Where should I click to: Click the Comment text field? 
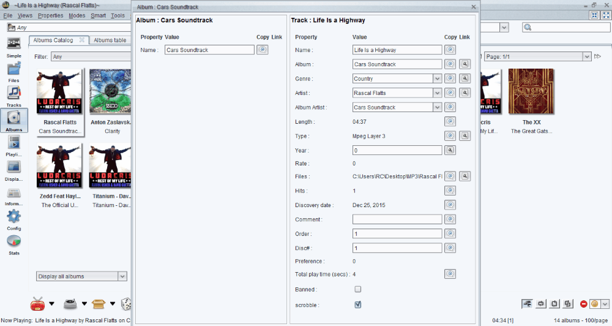click(397, 219)
